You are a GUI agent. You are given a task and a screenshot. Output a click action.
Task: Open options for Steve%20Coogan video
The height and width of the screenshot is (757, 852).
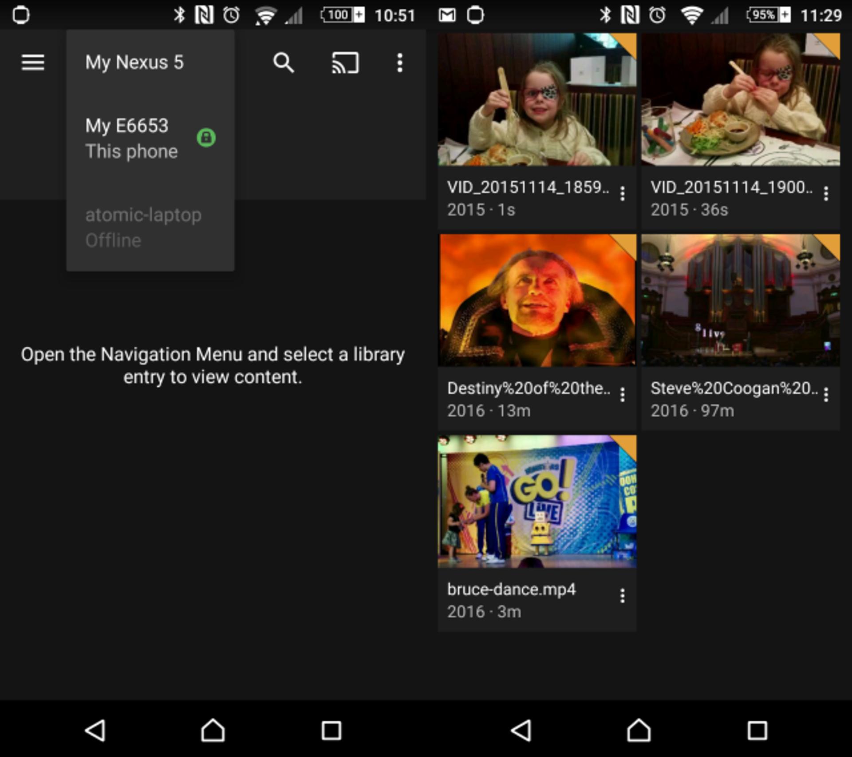coord(826,395)
